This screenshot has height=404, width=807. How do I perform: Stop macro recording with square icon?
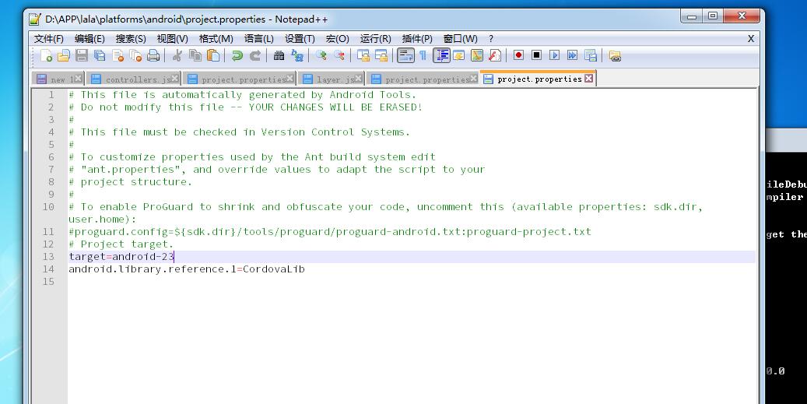[536, 55]
